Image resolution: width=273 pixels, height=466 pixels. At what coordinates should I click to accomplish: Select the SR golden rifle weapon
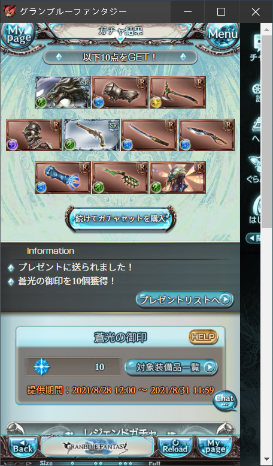92,135
